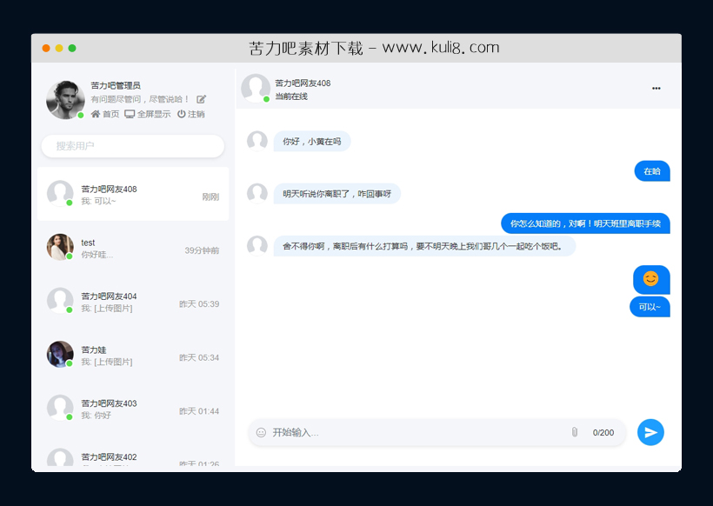This screenshot has height=506, width=713.
Task: Select the conversation with 苦力吧网友408
Action: 132,195
